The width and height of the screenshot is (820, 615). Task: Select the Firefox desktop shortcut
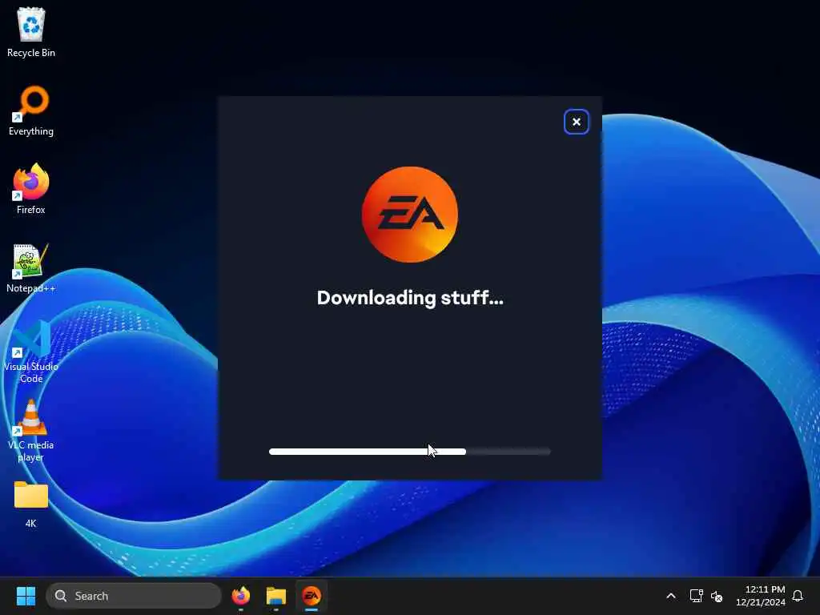pos(31,189)
